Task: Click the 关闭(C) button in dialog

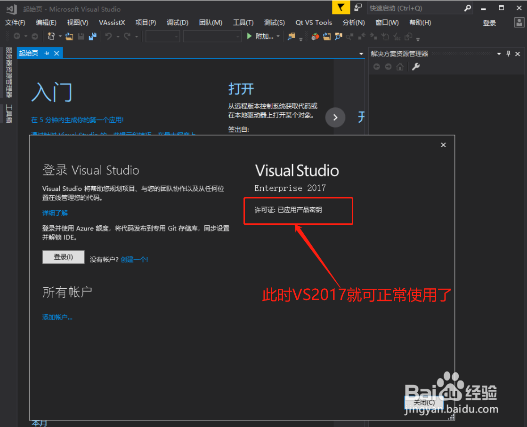Action: [x=424, y=402]
